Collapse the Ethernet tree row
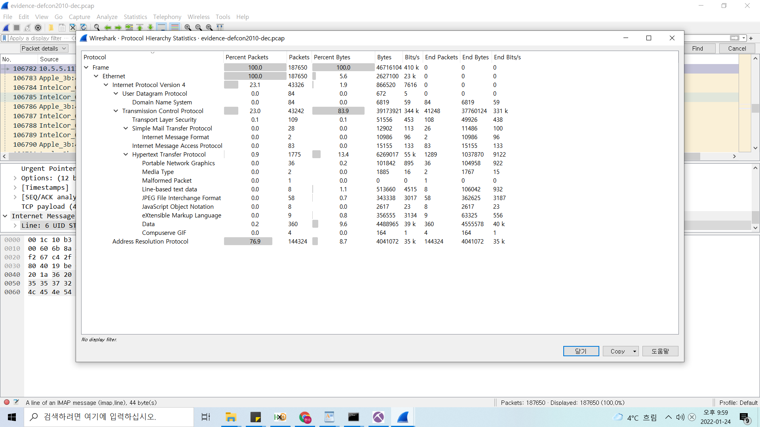760x427 pixels. (x=96, y=76)
